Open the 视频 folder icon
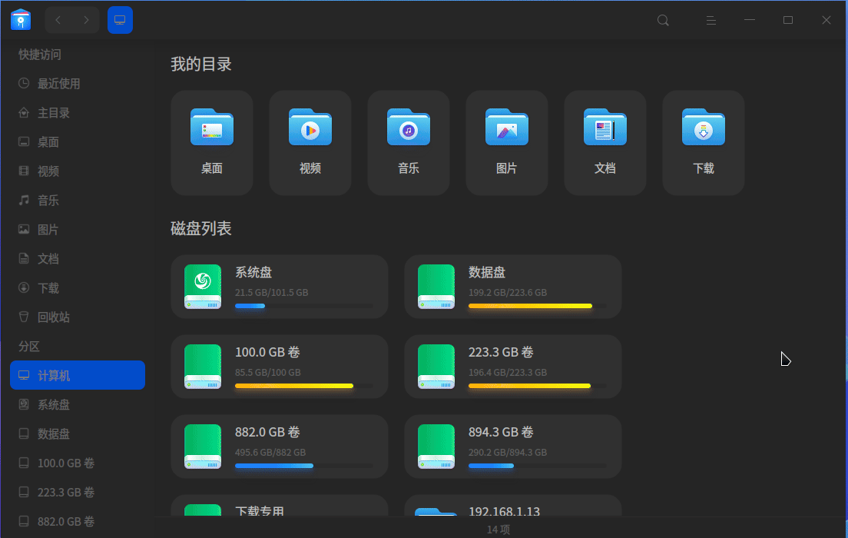Screen dimensions: 848x538 pyautogui.click(x=310, y=127)
